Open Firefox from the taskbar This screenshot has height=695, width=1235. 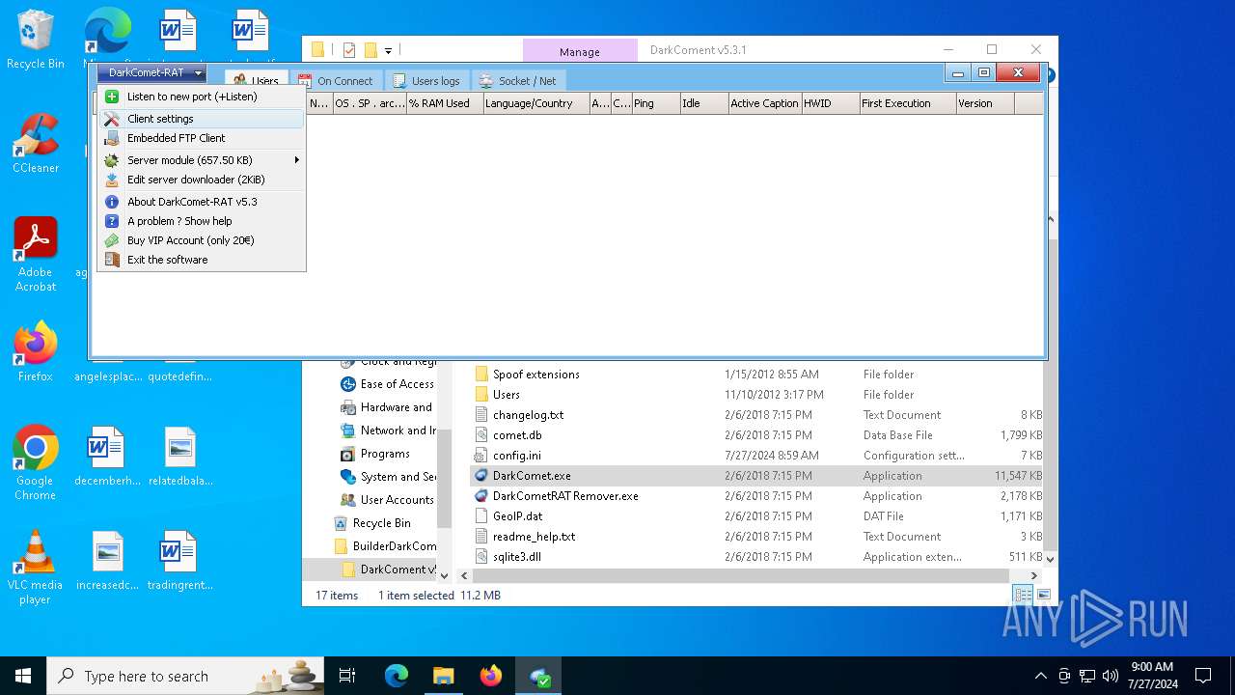pos(491,676)
